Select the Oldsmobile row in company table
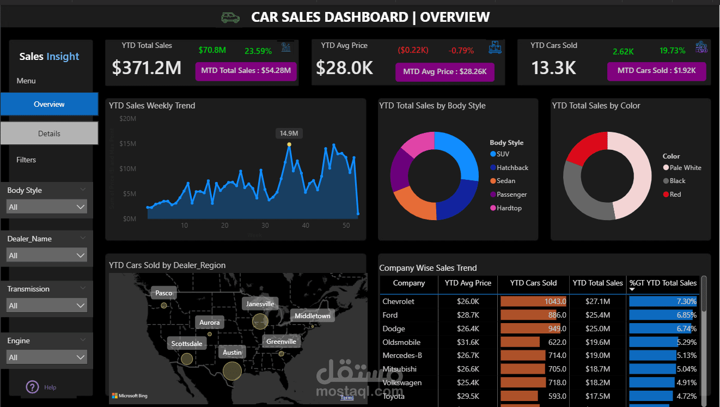 tap(539, 342)
